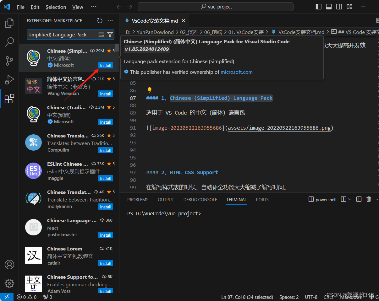Screen dimensions: 379x301
Task: Toggle panel layout icon
Action: click(329, 7)
